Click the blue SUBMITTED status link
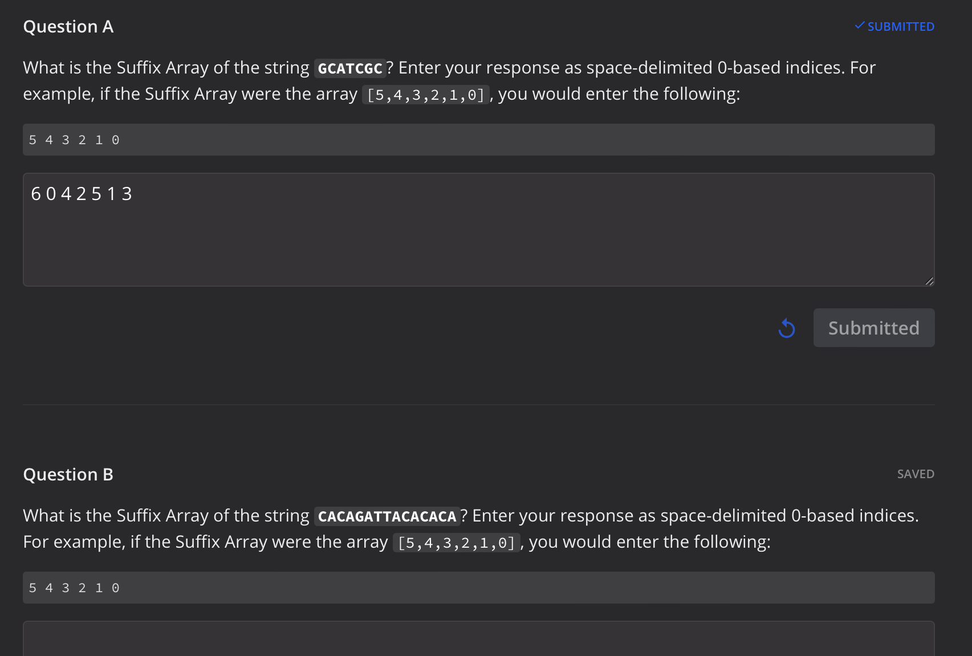 click(900, 26)
